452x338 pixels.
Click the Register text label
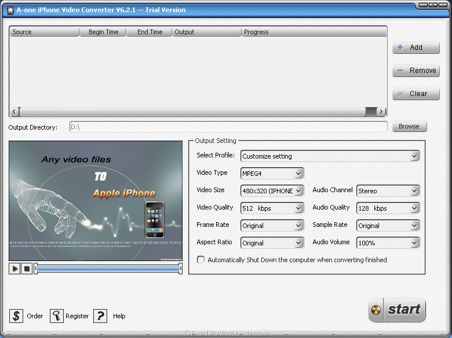[77, 316]
